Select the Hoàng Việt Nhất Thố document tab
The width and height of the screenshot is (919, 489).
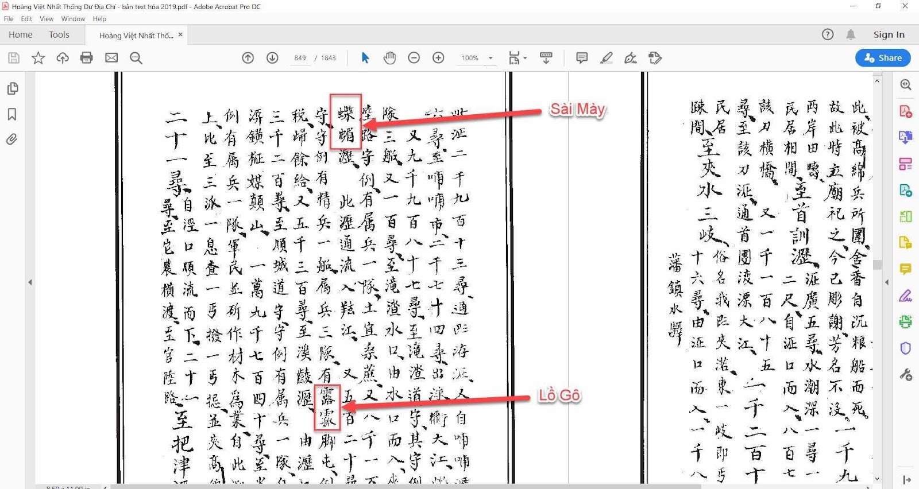pyautogui.click(x=136, y=35)
